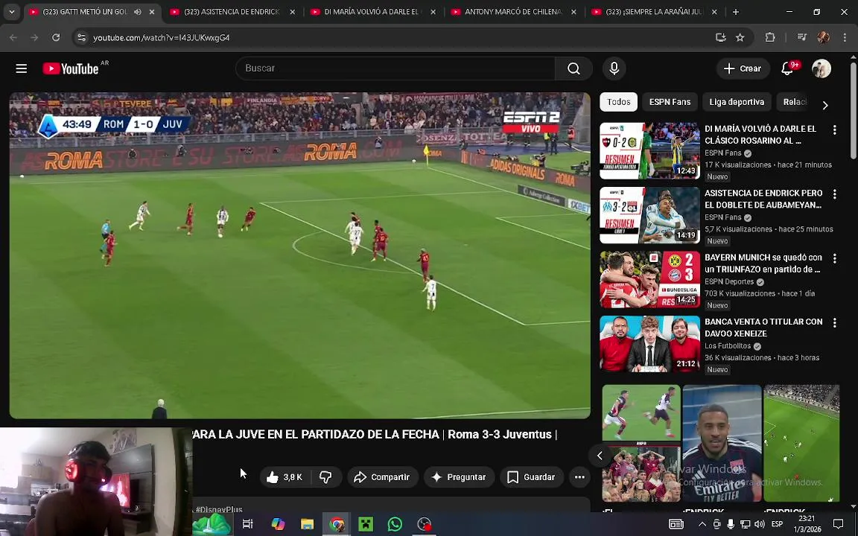Open Chrome profile avatar
858x536 pixels.
(823, 37)
